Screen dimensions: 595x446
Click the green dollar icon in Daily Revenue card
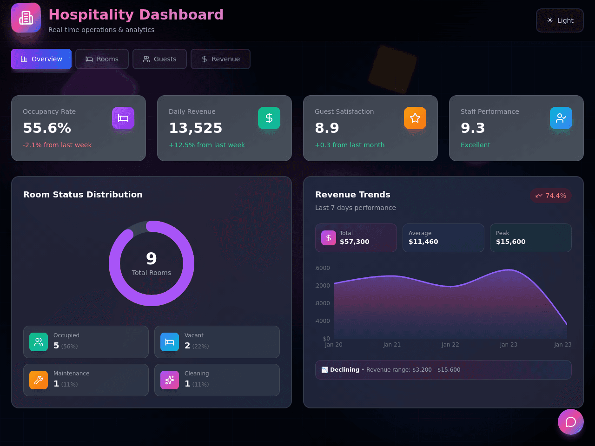pyautogui.click(x=269, y=118)
